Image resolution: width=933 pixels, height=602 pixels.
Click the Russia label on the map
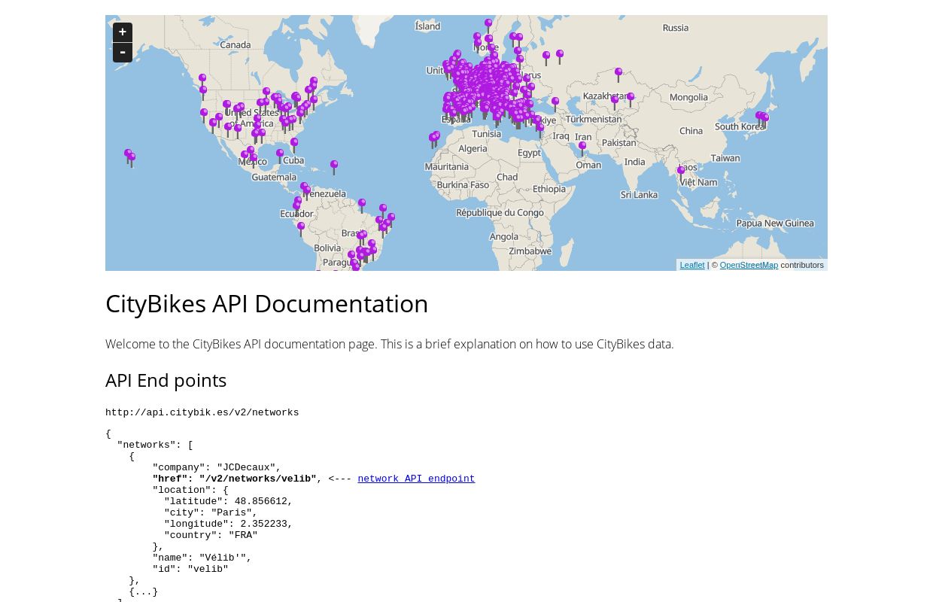[x=676, y=28]
